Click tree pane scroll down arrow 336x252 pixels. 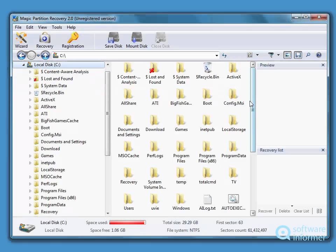pyautogui.click(x=108, y=213)
